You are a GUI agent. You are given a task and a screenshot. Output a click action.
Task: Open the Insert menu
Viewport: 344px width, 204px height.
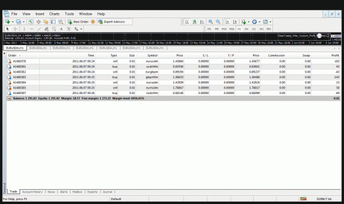tap(40, 14)
